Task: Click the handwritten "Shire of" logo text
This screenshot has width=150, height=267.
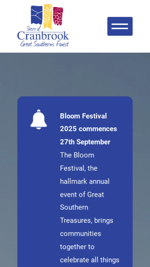Action: tap(33, 29)
